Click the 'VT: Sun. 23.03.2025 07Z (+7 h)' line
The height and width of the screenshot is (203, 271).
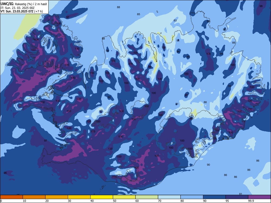tap(22, 11)
